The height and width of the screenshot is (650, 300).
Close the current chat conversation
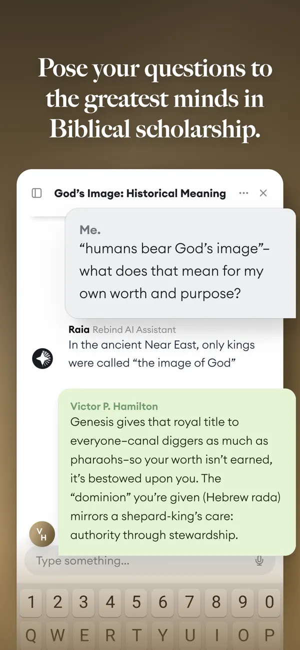click(x=263, y=193)
